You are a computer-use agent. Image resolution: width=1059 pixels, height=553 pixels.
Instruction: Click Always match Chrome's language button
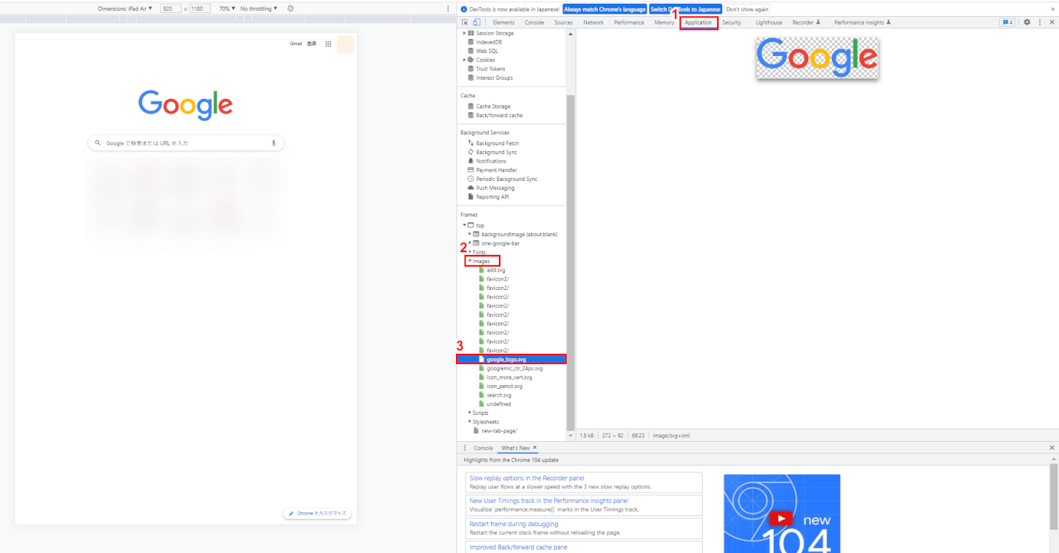tap(604, 9)
